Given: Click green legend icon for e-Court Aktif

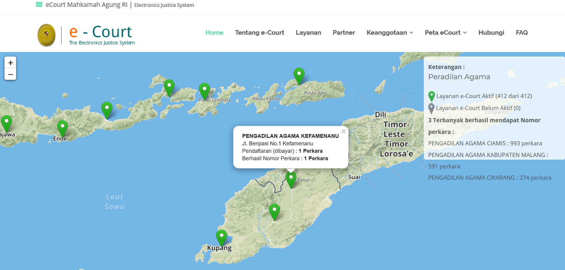Looking at the screenshot, I should [x=432, y=96].
